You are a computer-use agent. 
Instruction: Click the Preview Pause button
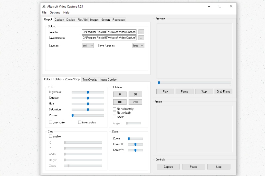[185, 91]
